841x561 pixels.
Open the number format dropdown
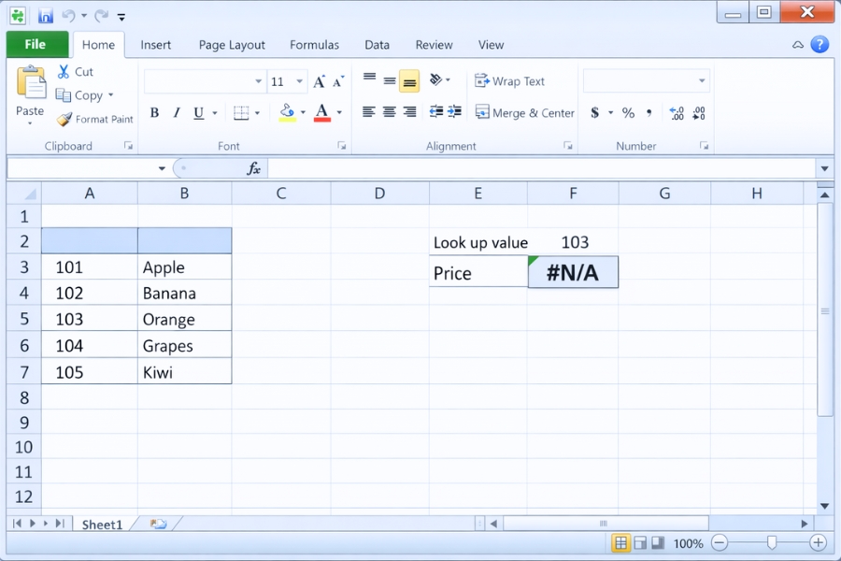(x=702, y=81)
